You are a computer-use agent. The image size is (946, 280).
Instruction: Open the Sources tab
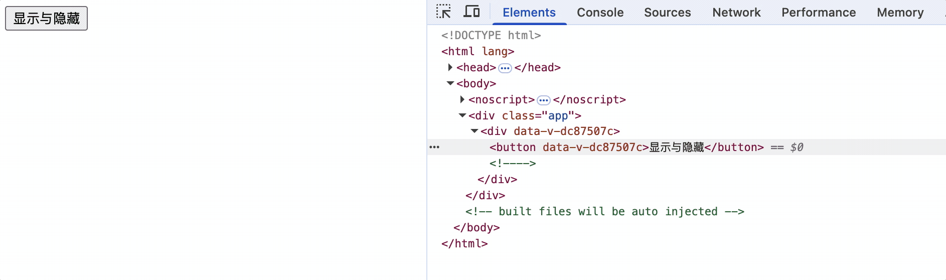coord(667,13)
